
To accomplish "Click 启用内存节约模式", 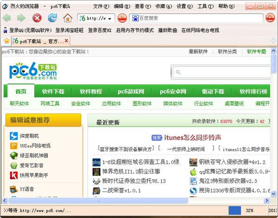I will tap(135, 30).
